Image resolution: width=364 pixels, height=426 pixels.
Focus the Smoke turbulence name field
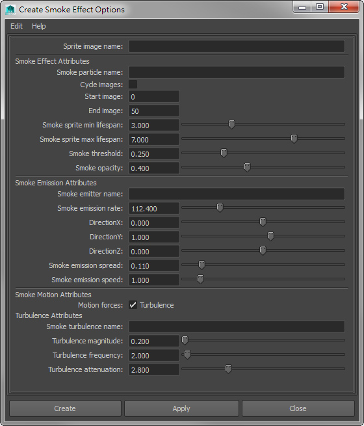click(x=237, y=326)
